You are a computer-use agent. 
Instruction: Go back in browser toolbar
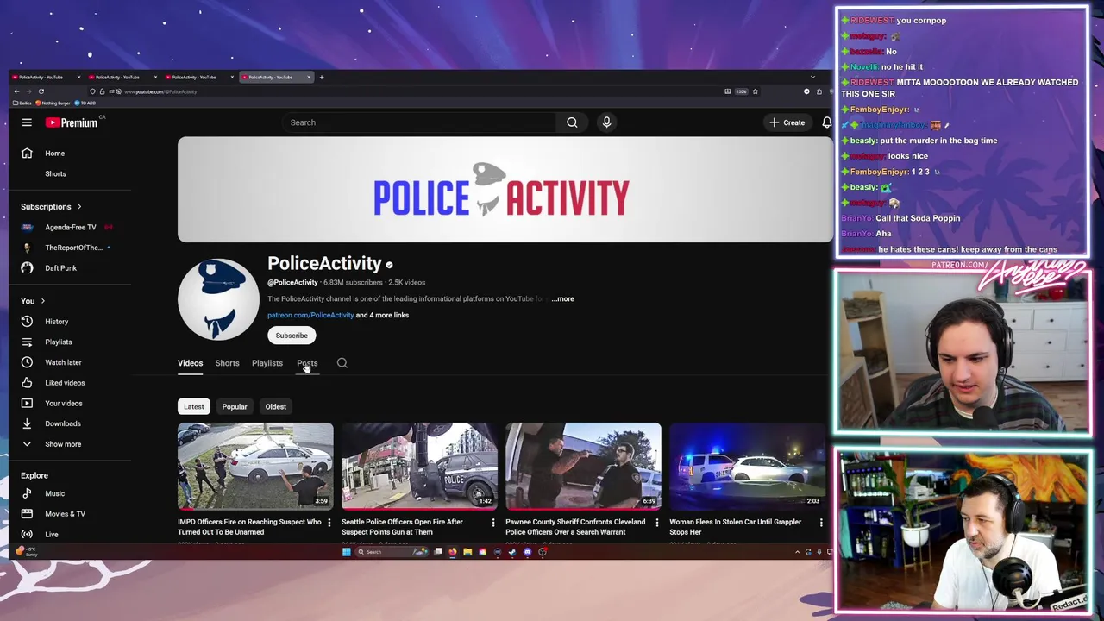click(16, 91)
